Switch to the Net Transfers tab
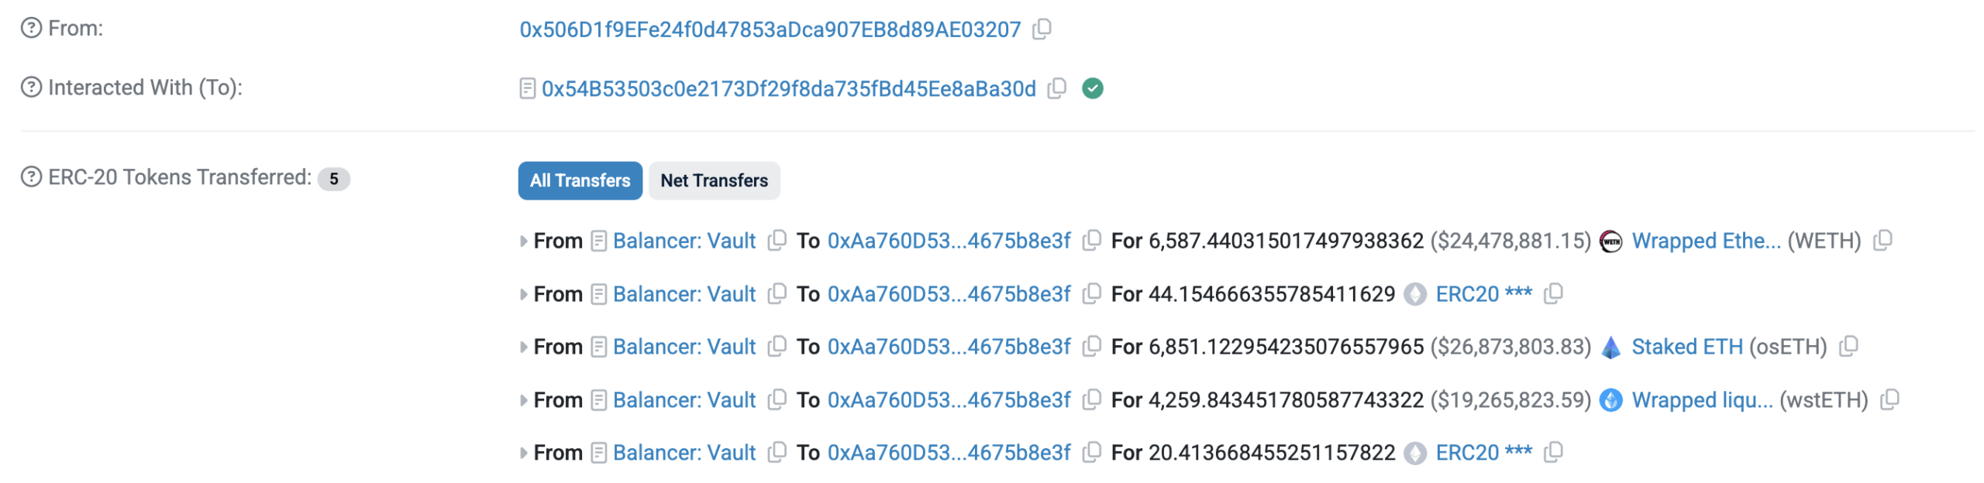This screenshot has height=483, width=1984. [x=714, y=180]
